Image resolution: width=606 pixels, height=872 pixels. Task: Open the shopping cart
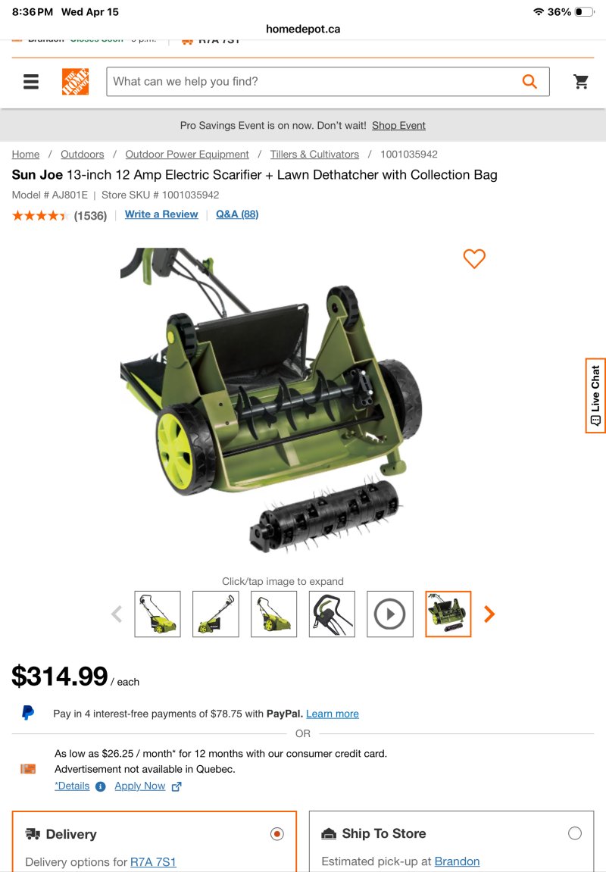pos(581,82)
